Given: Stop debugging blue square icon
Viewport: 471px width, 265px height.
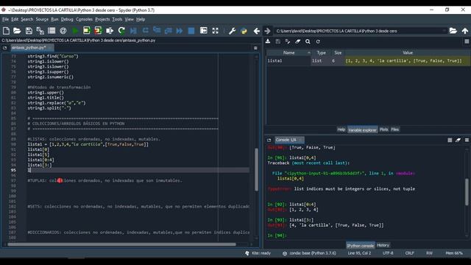Looking at the screenshot, I should click(191, 31).
